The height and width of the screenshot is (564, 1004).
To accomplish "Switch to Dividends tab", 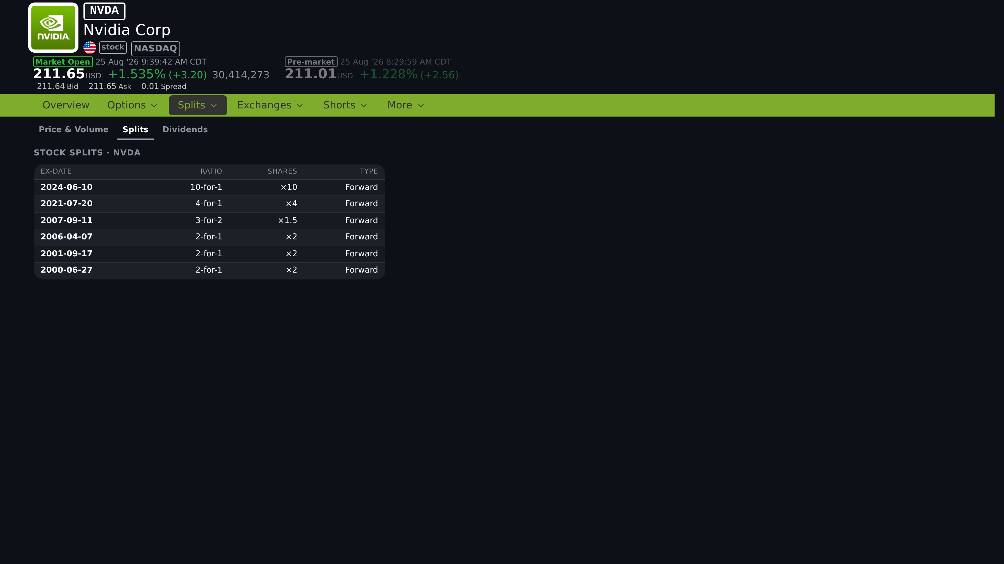I will point(185,130).
